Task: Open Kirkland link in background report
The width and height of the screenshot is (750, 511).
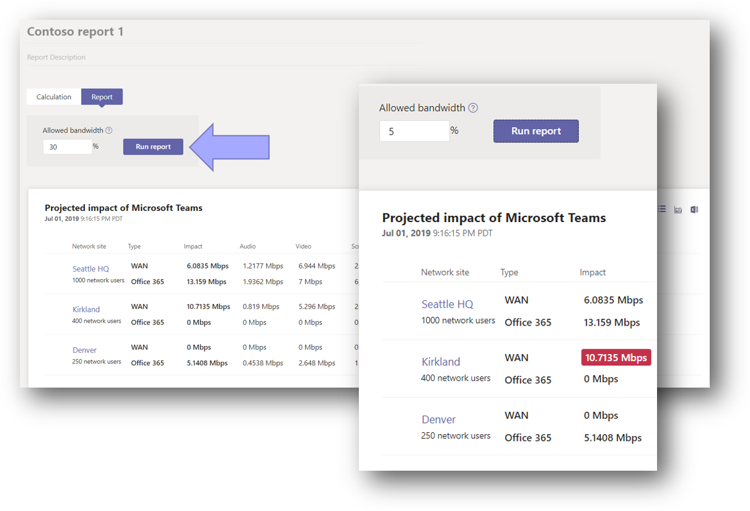Action: pos(86,309)
